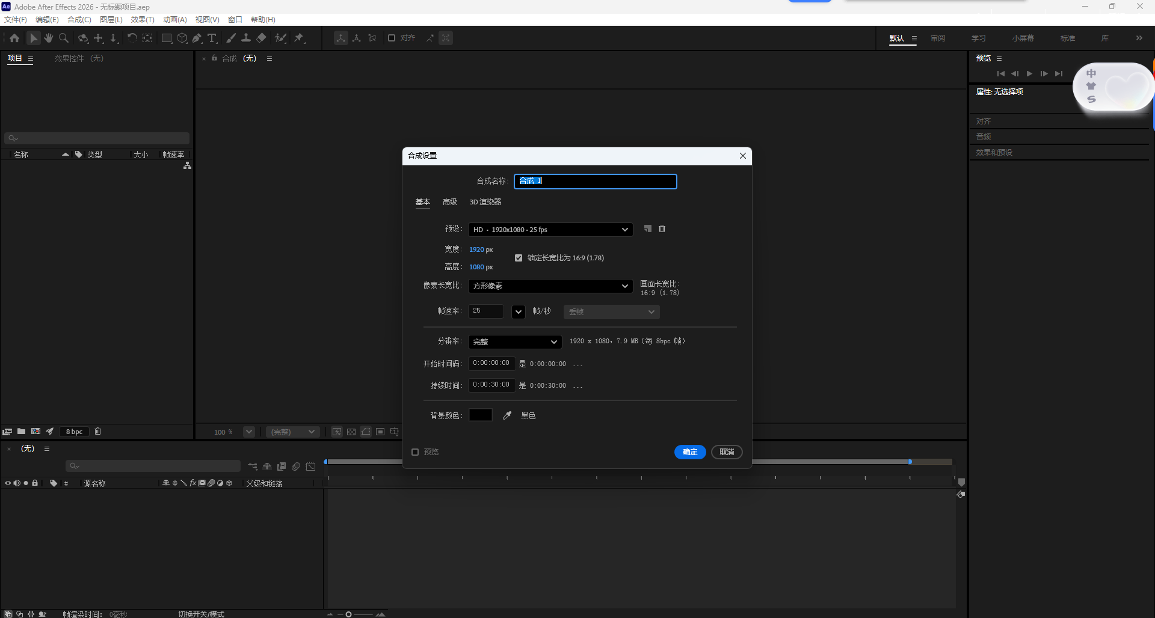Viewport: 1155px width, 618px height.
Task: Click the black 背景颜色 color swatch
Action: tap(481, 415)
